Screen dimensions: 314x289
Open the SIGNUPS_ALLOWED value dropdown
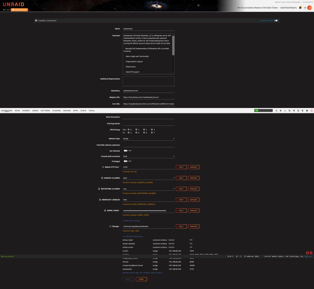point(149,178)
